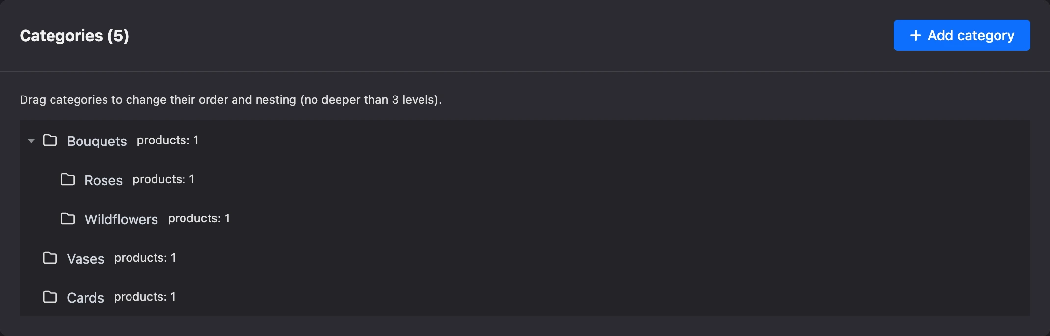Click the Wildflowers folder icon
The image size is (1050, 336).
[68, 219]
